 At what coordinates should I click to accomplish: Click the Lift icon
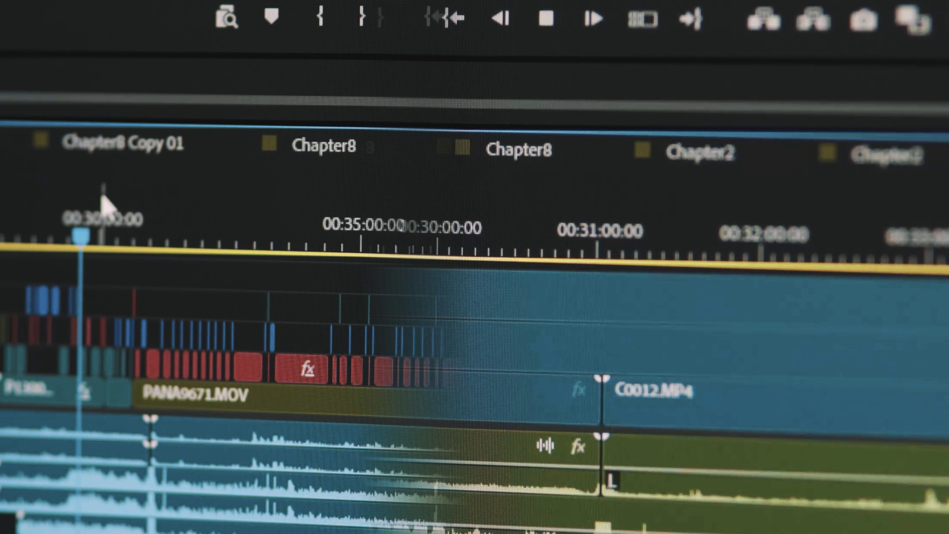click(x=764, y=19)
